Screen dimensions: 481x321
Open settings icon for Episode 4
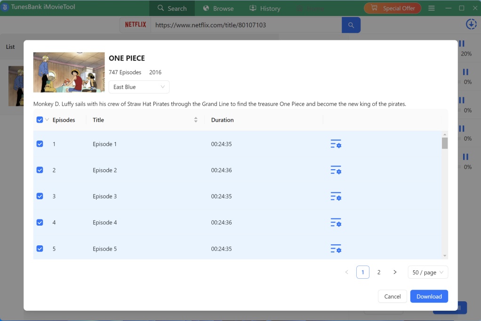click(x=336, y=222)
